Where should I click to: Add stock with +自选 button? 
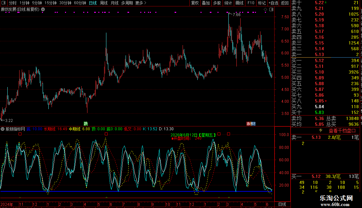pyautogui.click(x=273, y=3)
